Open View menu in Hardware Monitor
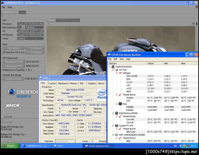Viewport: 199px width, 155px height. (122, 59)
